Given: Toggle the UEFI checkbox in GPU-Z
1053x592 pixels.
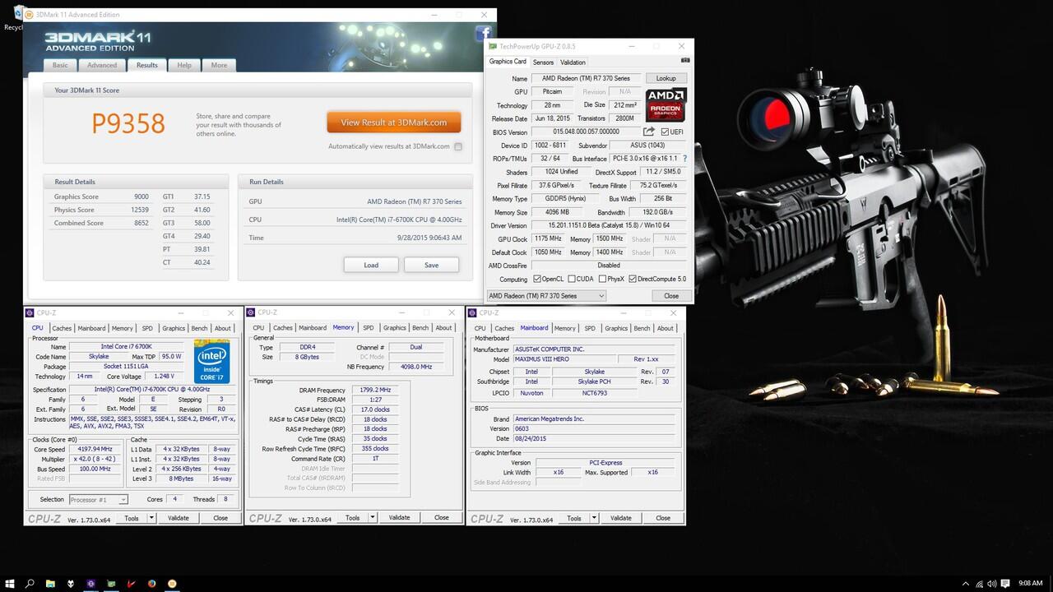Looking at the screenshot, I should click(665, 132).
